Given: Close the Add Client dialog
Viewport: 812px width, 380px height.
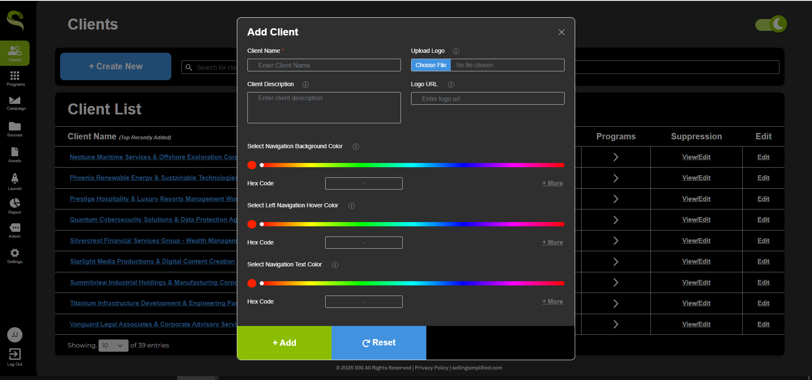Looking at the screenshot, I should click(561, 32).
